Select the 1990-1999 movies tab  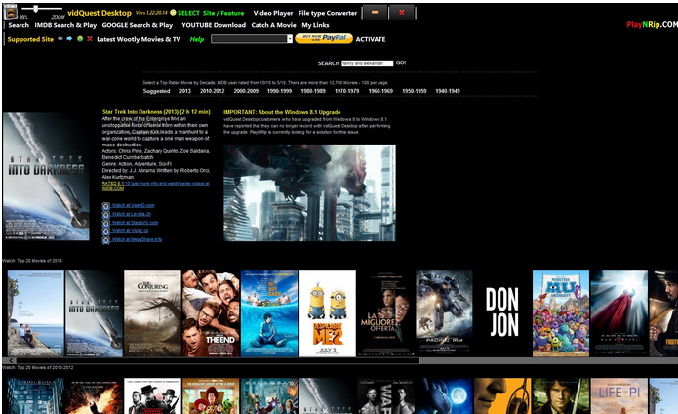click(x=279, y=91)
